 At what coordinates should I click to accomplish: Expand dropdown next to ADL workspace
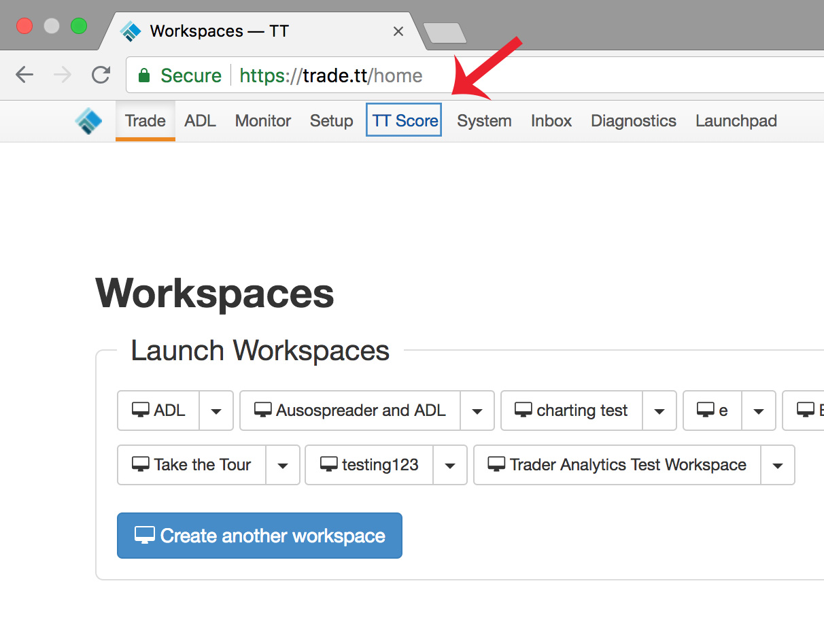tap(216, 411)
